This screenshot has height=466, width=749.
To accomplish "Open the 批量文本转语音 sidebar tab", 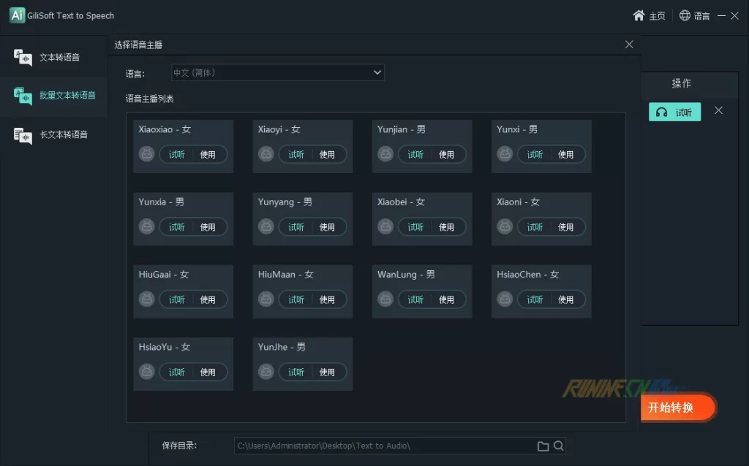I will pos(53,96).
